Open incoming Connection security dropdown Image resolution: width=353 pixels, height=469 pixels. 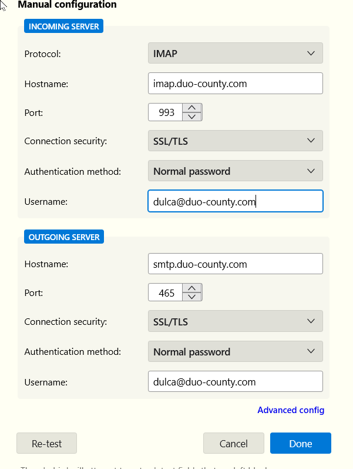(x=235, y=141)
